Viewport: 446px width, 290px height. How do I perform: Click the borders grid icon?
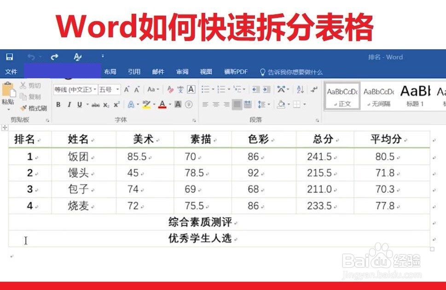[297, 105]
